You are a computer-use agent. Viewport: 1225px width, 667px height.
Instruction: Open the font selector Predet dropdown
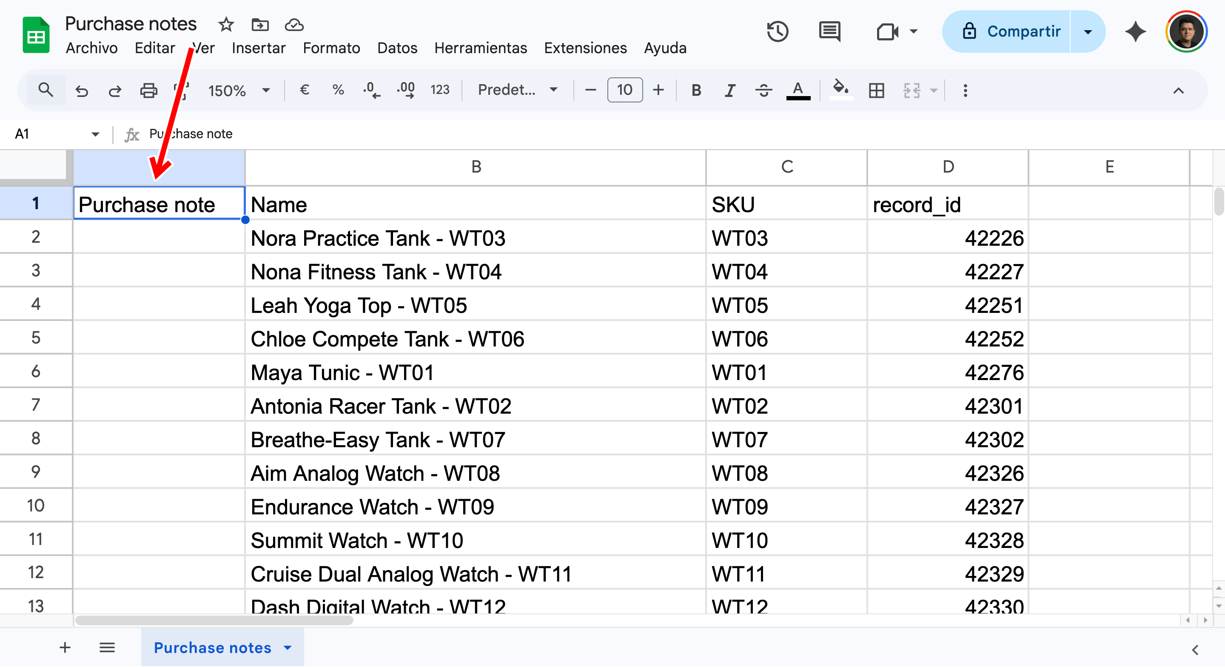pos(516,90)
